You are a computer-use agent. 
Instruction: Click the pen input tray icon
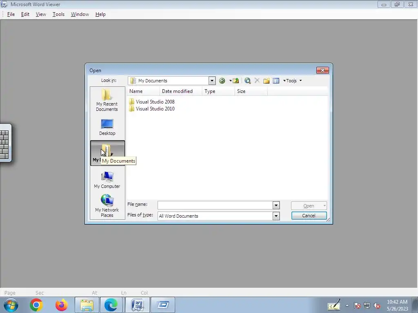(x=334, y=305)
